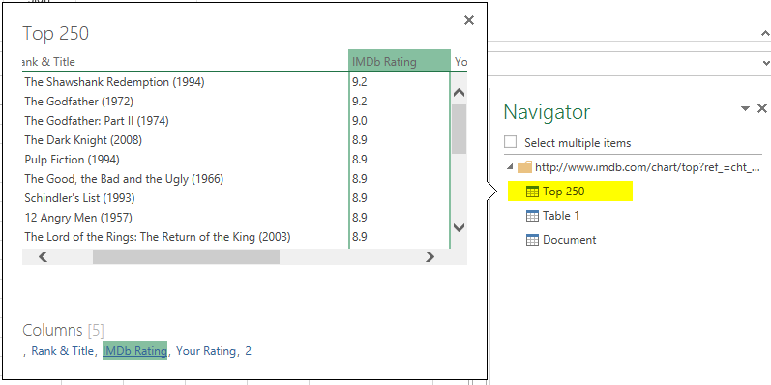Image resolution: width=771 pixels, height=385 pixels.
Task: Click the imdb.com folder icon
Action: coord(524,167)
